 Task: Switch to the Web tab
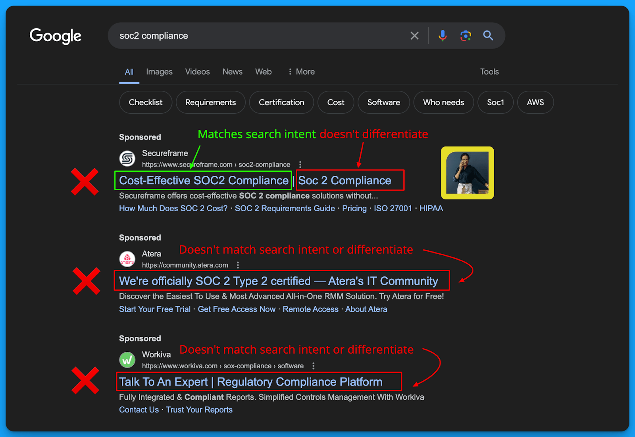[264, 72]
